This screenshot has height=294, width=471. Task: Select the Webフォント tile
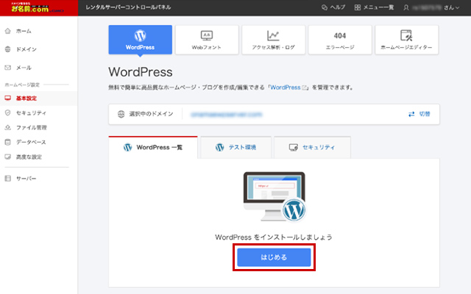207,40
